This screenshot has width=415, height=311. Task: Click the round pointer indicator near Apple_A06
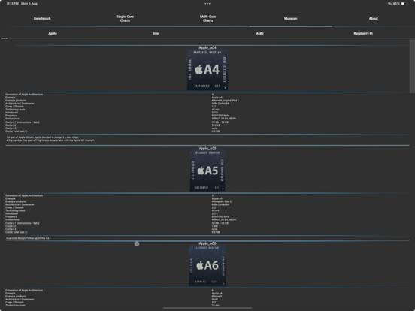pyautogui.click(x=137, y=244)
